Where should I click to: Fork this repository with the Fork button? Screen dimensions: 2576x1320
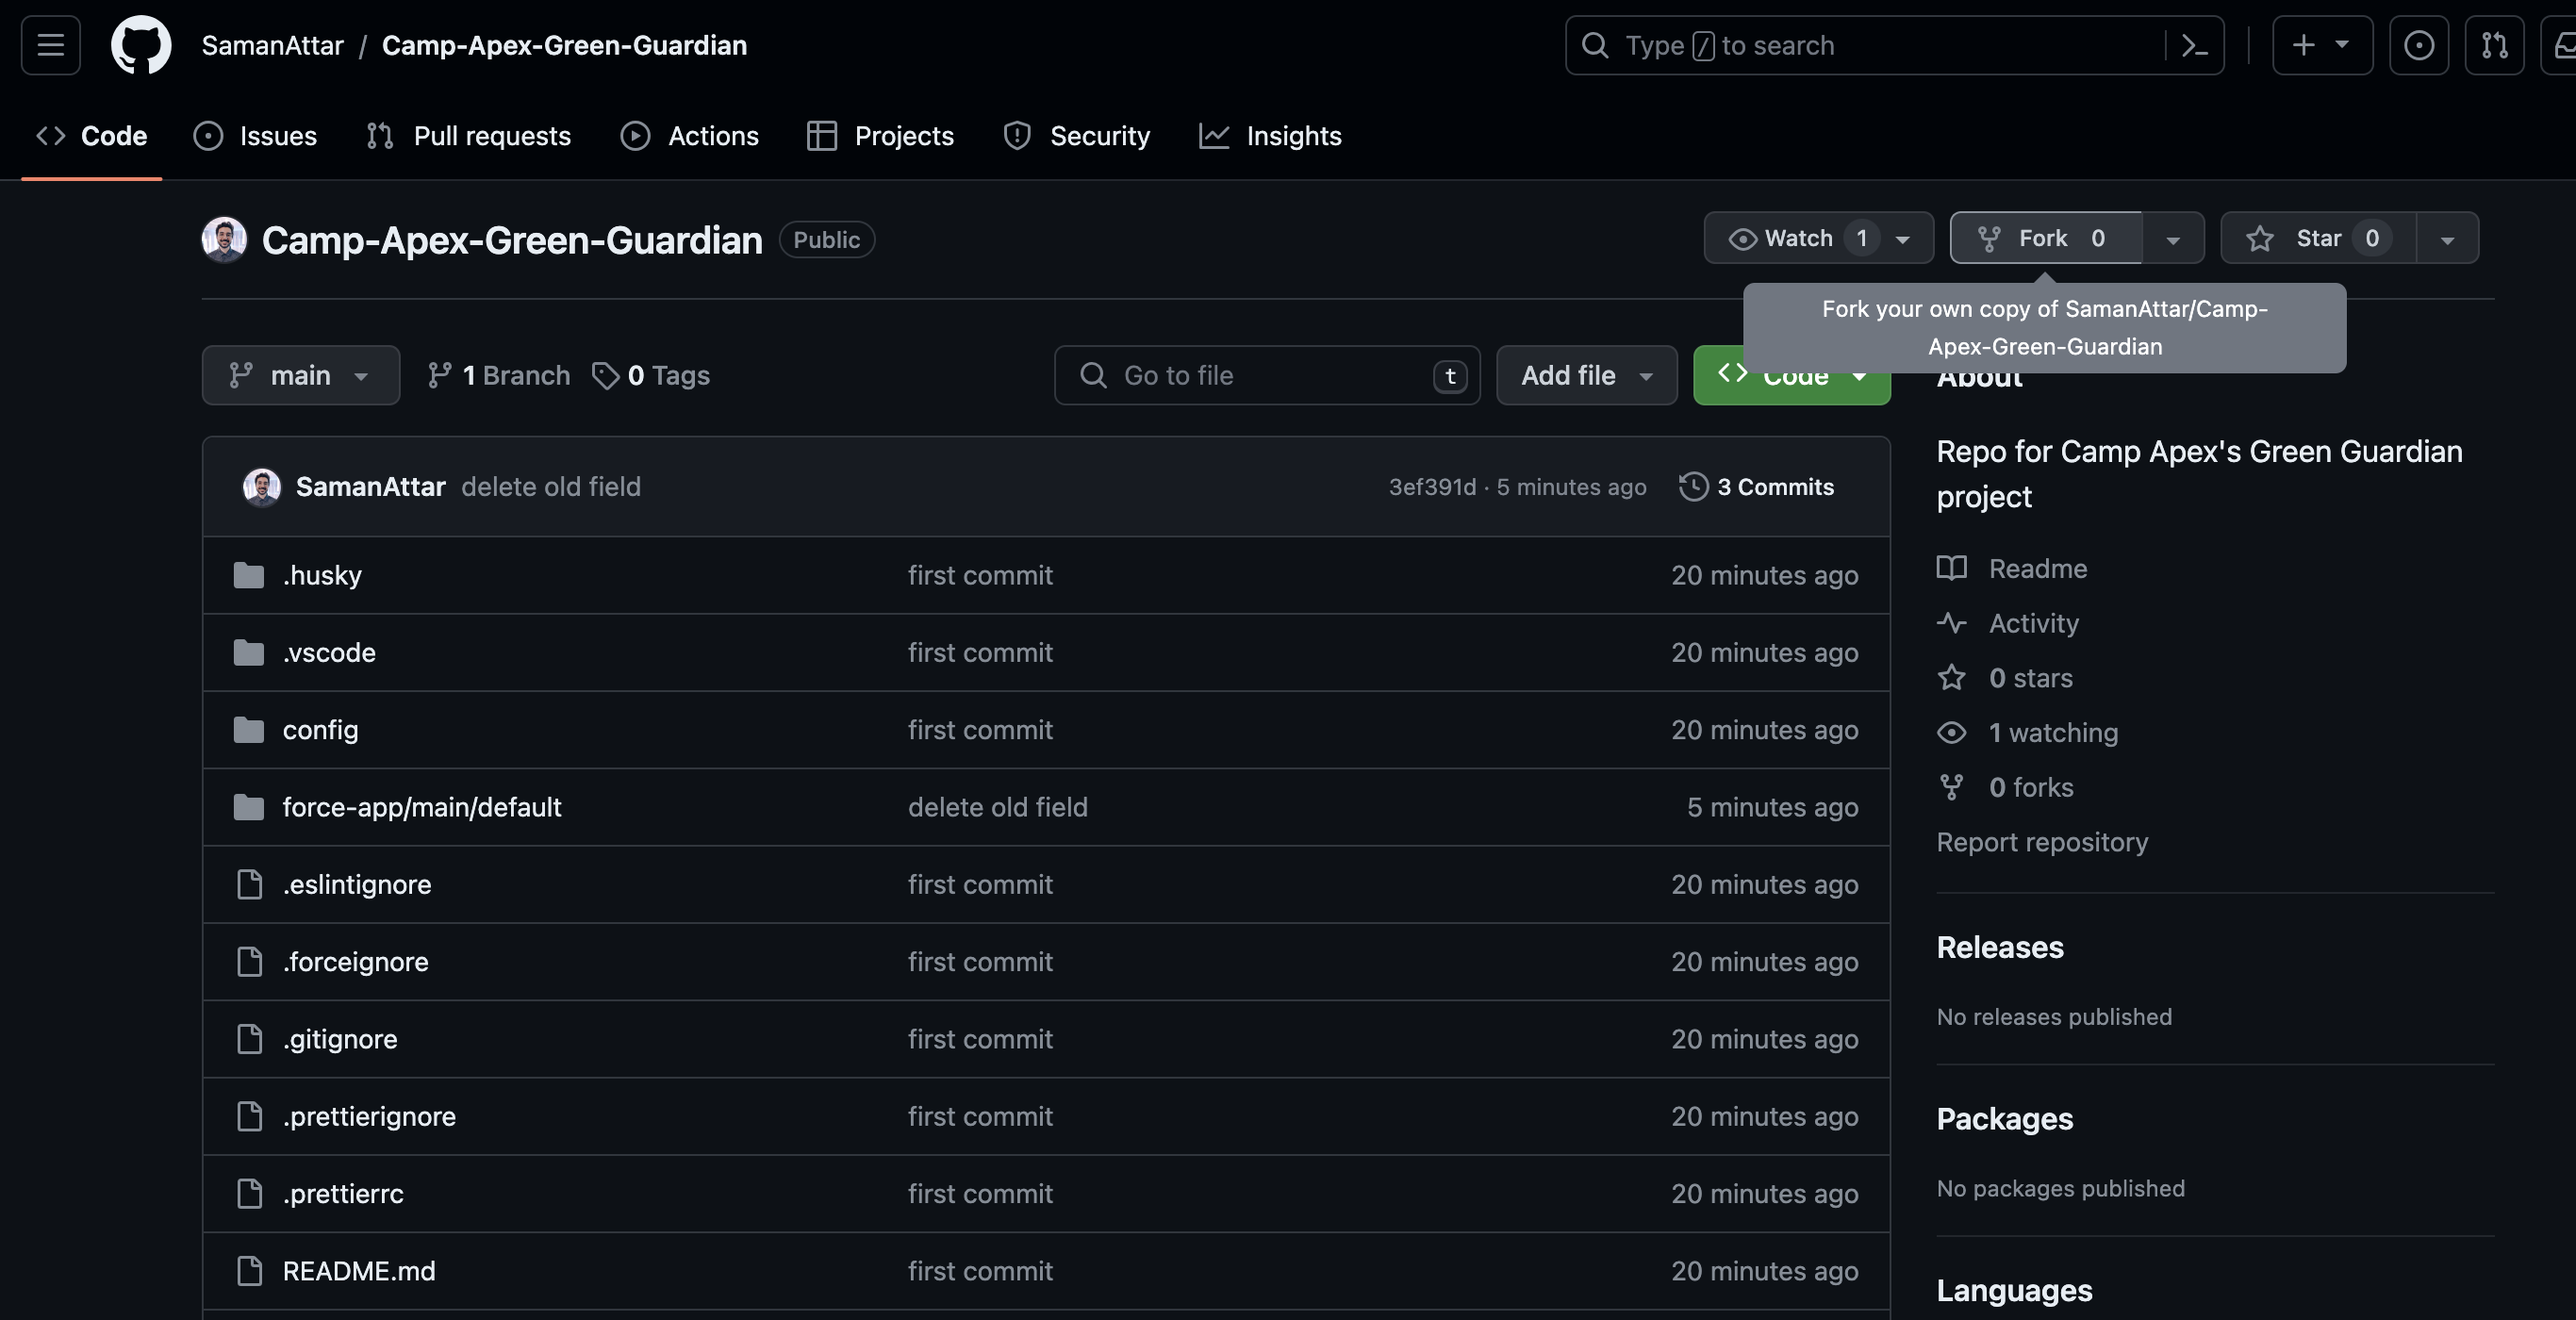(x=2045, y=238)
